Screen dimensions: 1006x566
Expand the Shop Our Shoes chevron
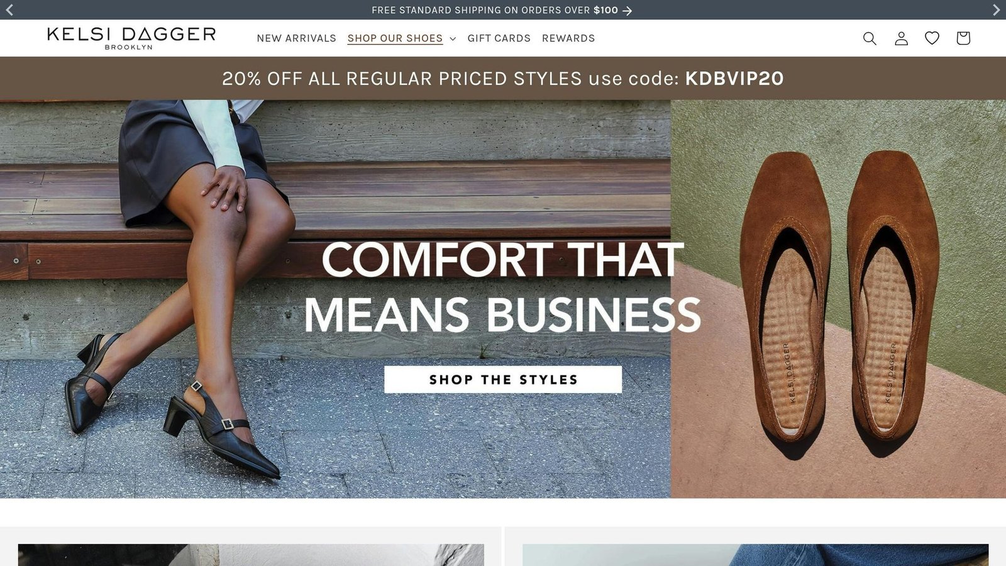point(453,39)
